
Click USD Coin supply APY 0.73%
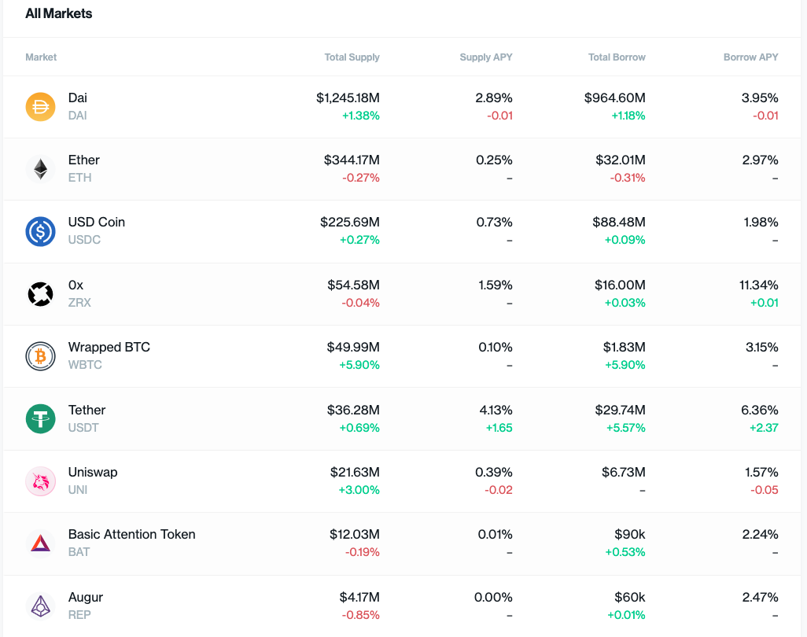click(494, 223)
